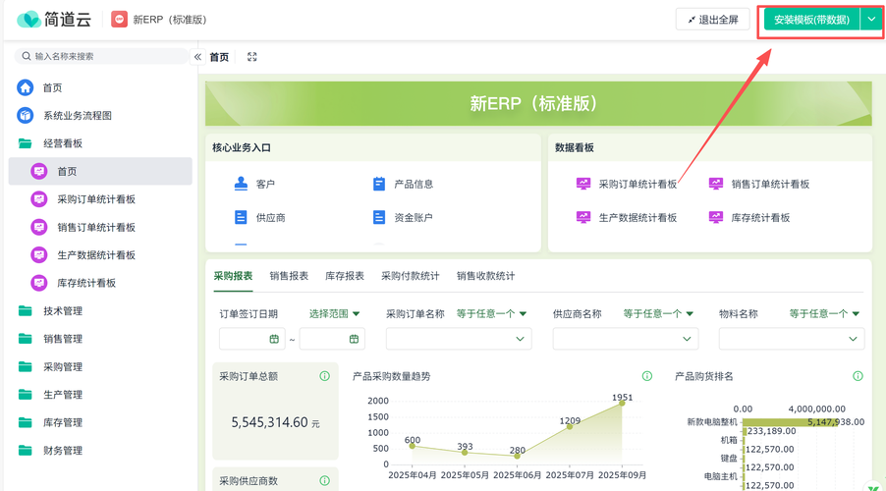Image resolution: width=886 pixels, height=491 pixels.
Task: Collapse sidebar with double-chevron icon
Action: pyautogui.click(x=197, y=57)
